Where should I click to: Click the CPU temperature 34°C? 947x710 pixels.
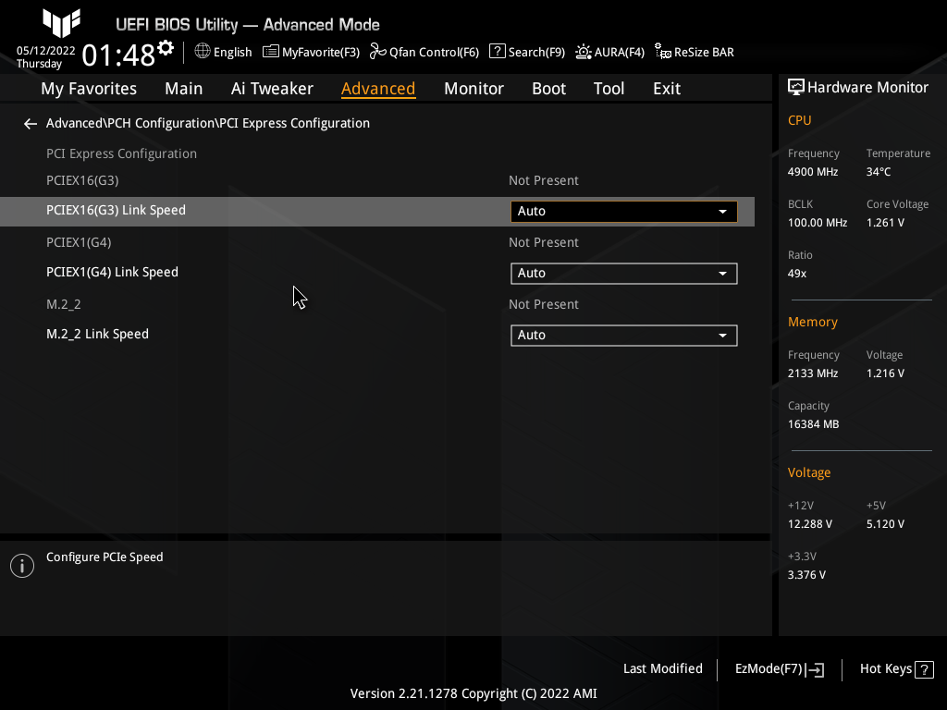(879, 172)
